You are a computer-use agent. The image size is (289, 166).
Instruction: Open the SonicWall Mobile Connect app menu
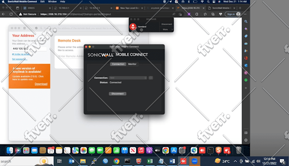pyautogui.click(x=22, y=1)
